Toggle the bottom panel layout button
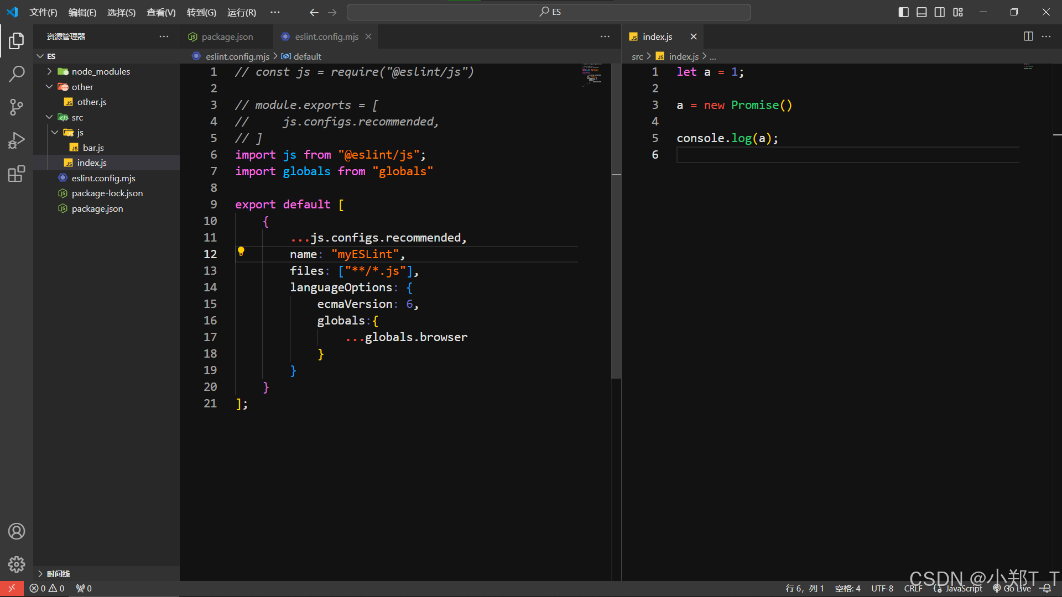The height and width of the screenshot is (597, 1062). [x=922, y=12]
